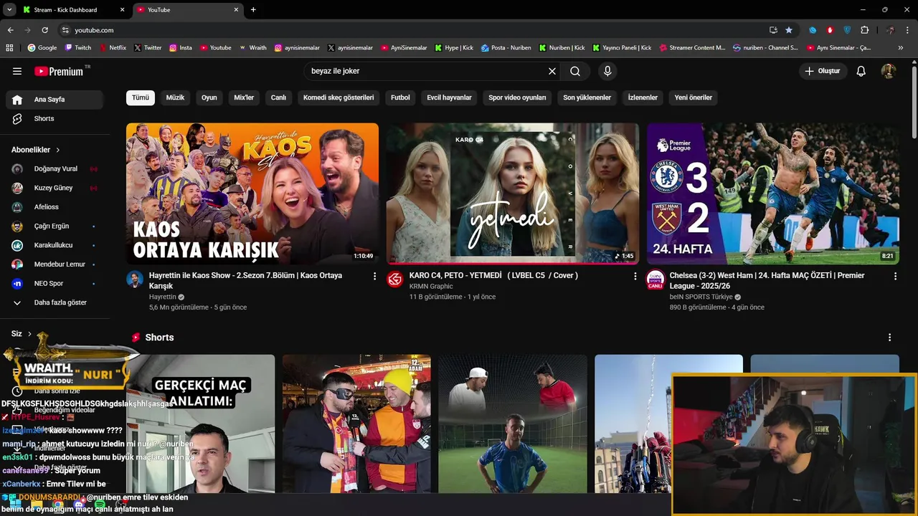
Task: Open Shorts in the left sidebar
Action: pyautogui.click(x=55, y=118)
